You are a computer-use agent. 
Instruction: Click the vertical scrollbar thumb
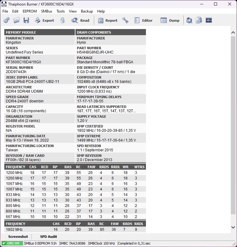pyautogui.click(x=233, y=125)
